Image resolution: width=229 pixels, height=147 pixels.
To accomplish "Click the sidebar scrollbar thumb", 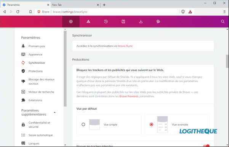I will pyautogui.click(x=65, y=69).
